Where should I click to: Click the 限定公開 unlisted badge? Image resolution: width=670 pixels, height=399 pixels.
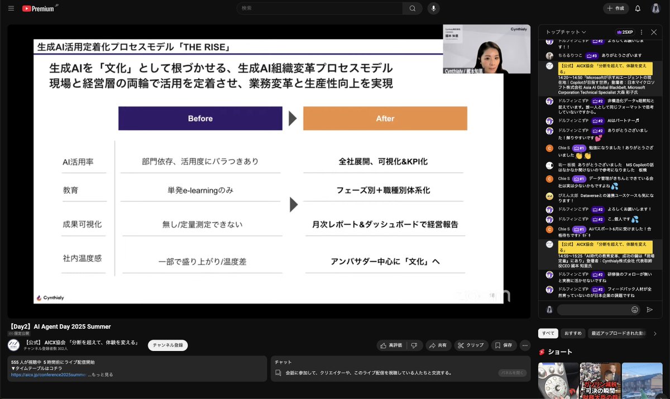tap(18, 333)
